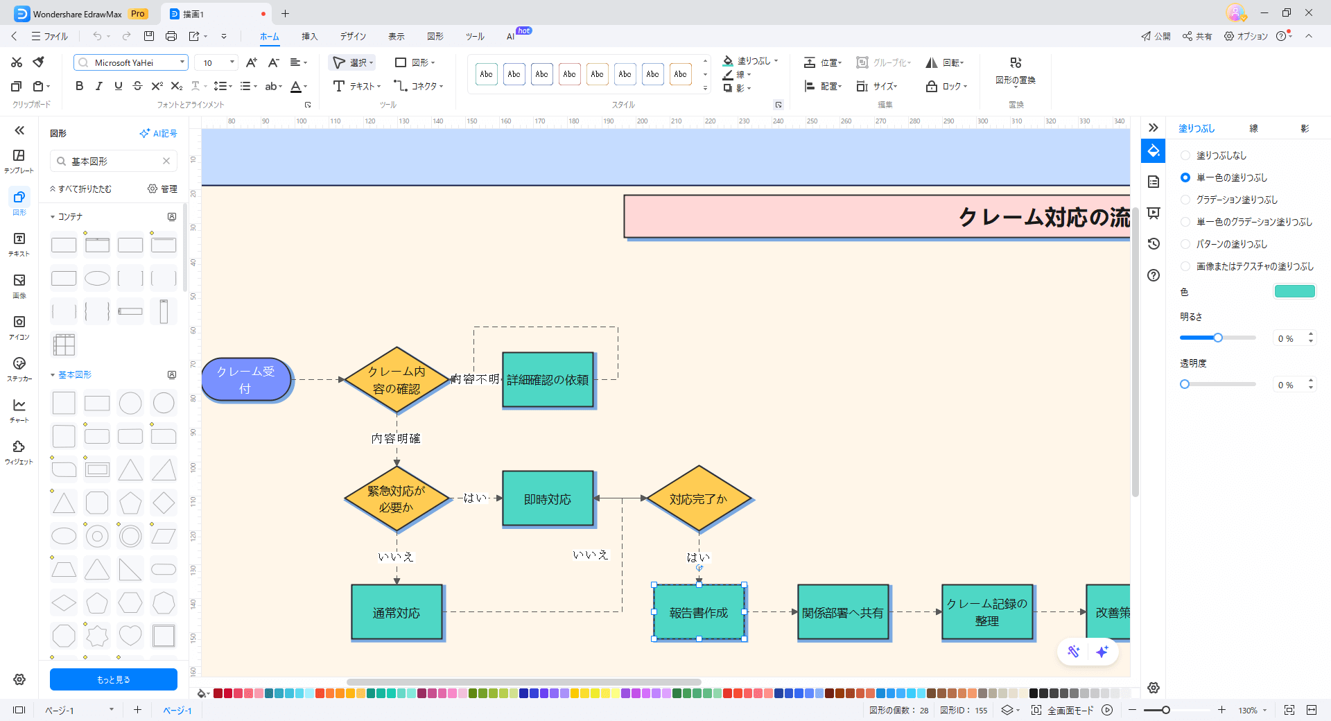Switch to the 表示 ribbon tab
1331x721 pixels.
[x=397, y=36]
